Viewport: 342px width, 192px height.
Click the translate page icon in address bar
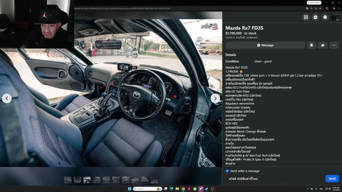point(307,8)
